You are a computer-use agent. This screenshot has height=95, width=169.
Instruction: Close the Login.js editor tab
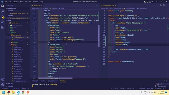42,5
